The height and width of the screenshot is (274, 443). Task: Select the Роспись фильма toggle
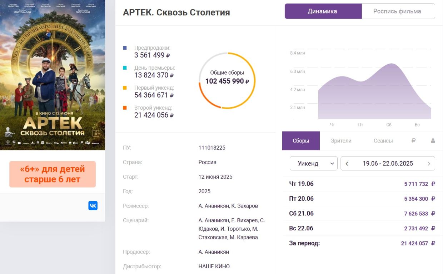click(x=398, y=11)
